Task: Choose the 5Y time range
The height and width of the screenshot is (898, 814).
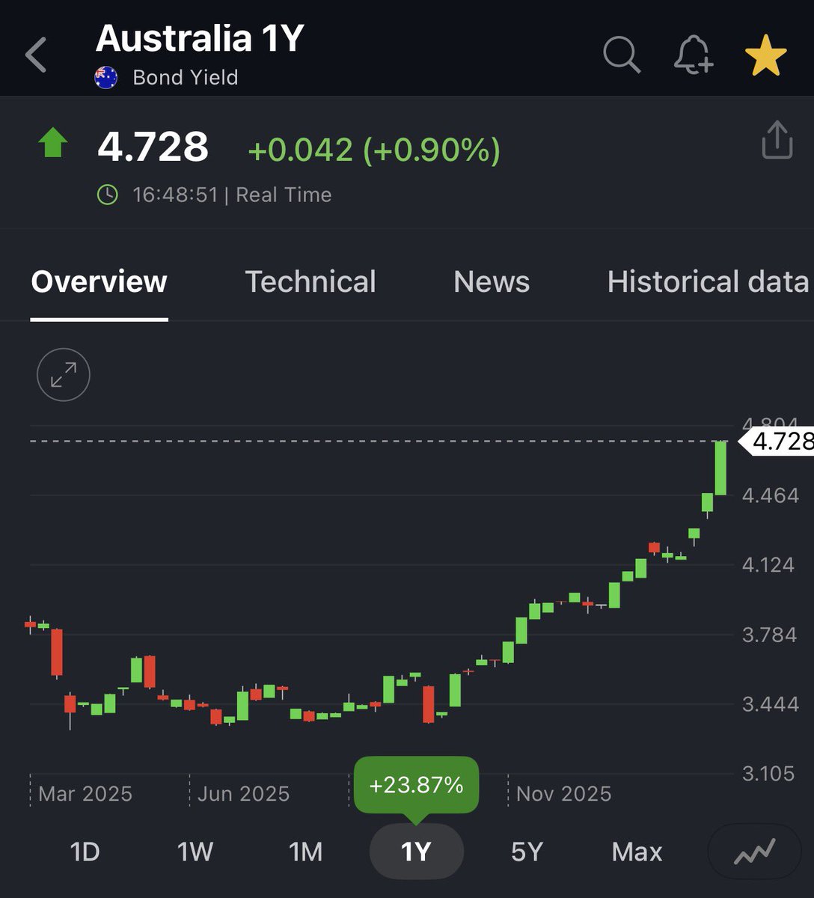Action: pyautogui.click(x=527, y=852)
